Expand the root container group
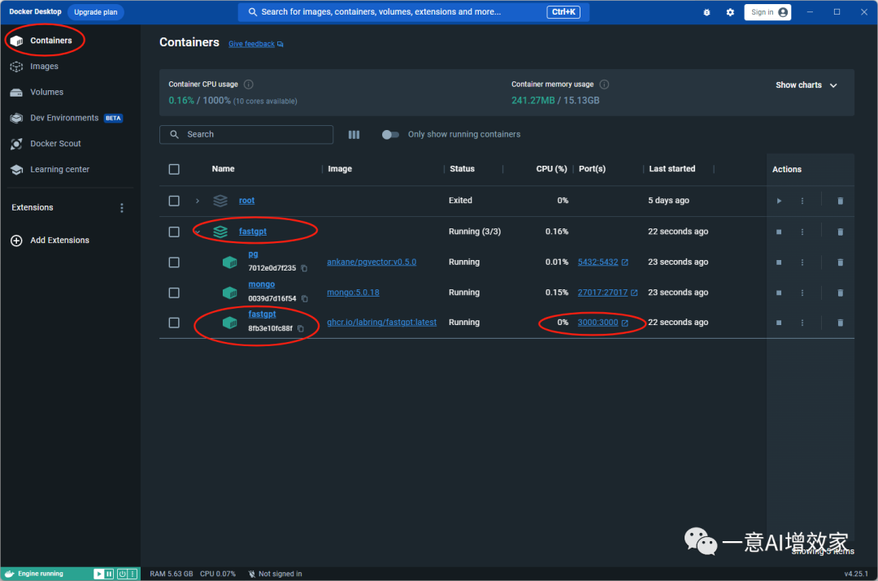The height and width of the screenshot is (581, 878). point(197,201)
